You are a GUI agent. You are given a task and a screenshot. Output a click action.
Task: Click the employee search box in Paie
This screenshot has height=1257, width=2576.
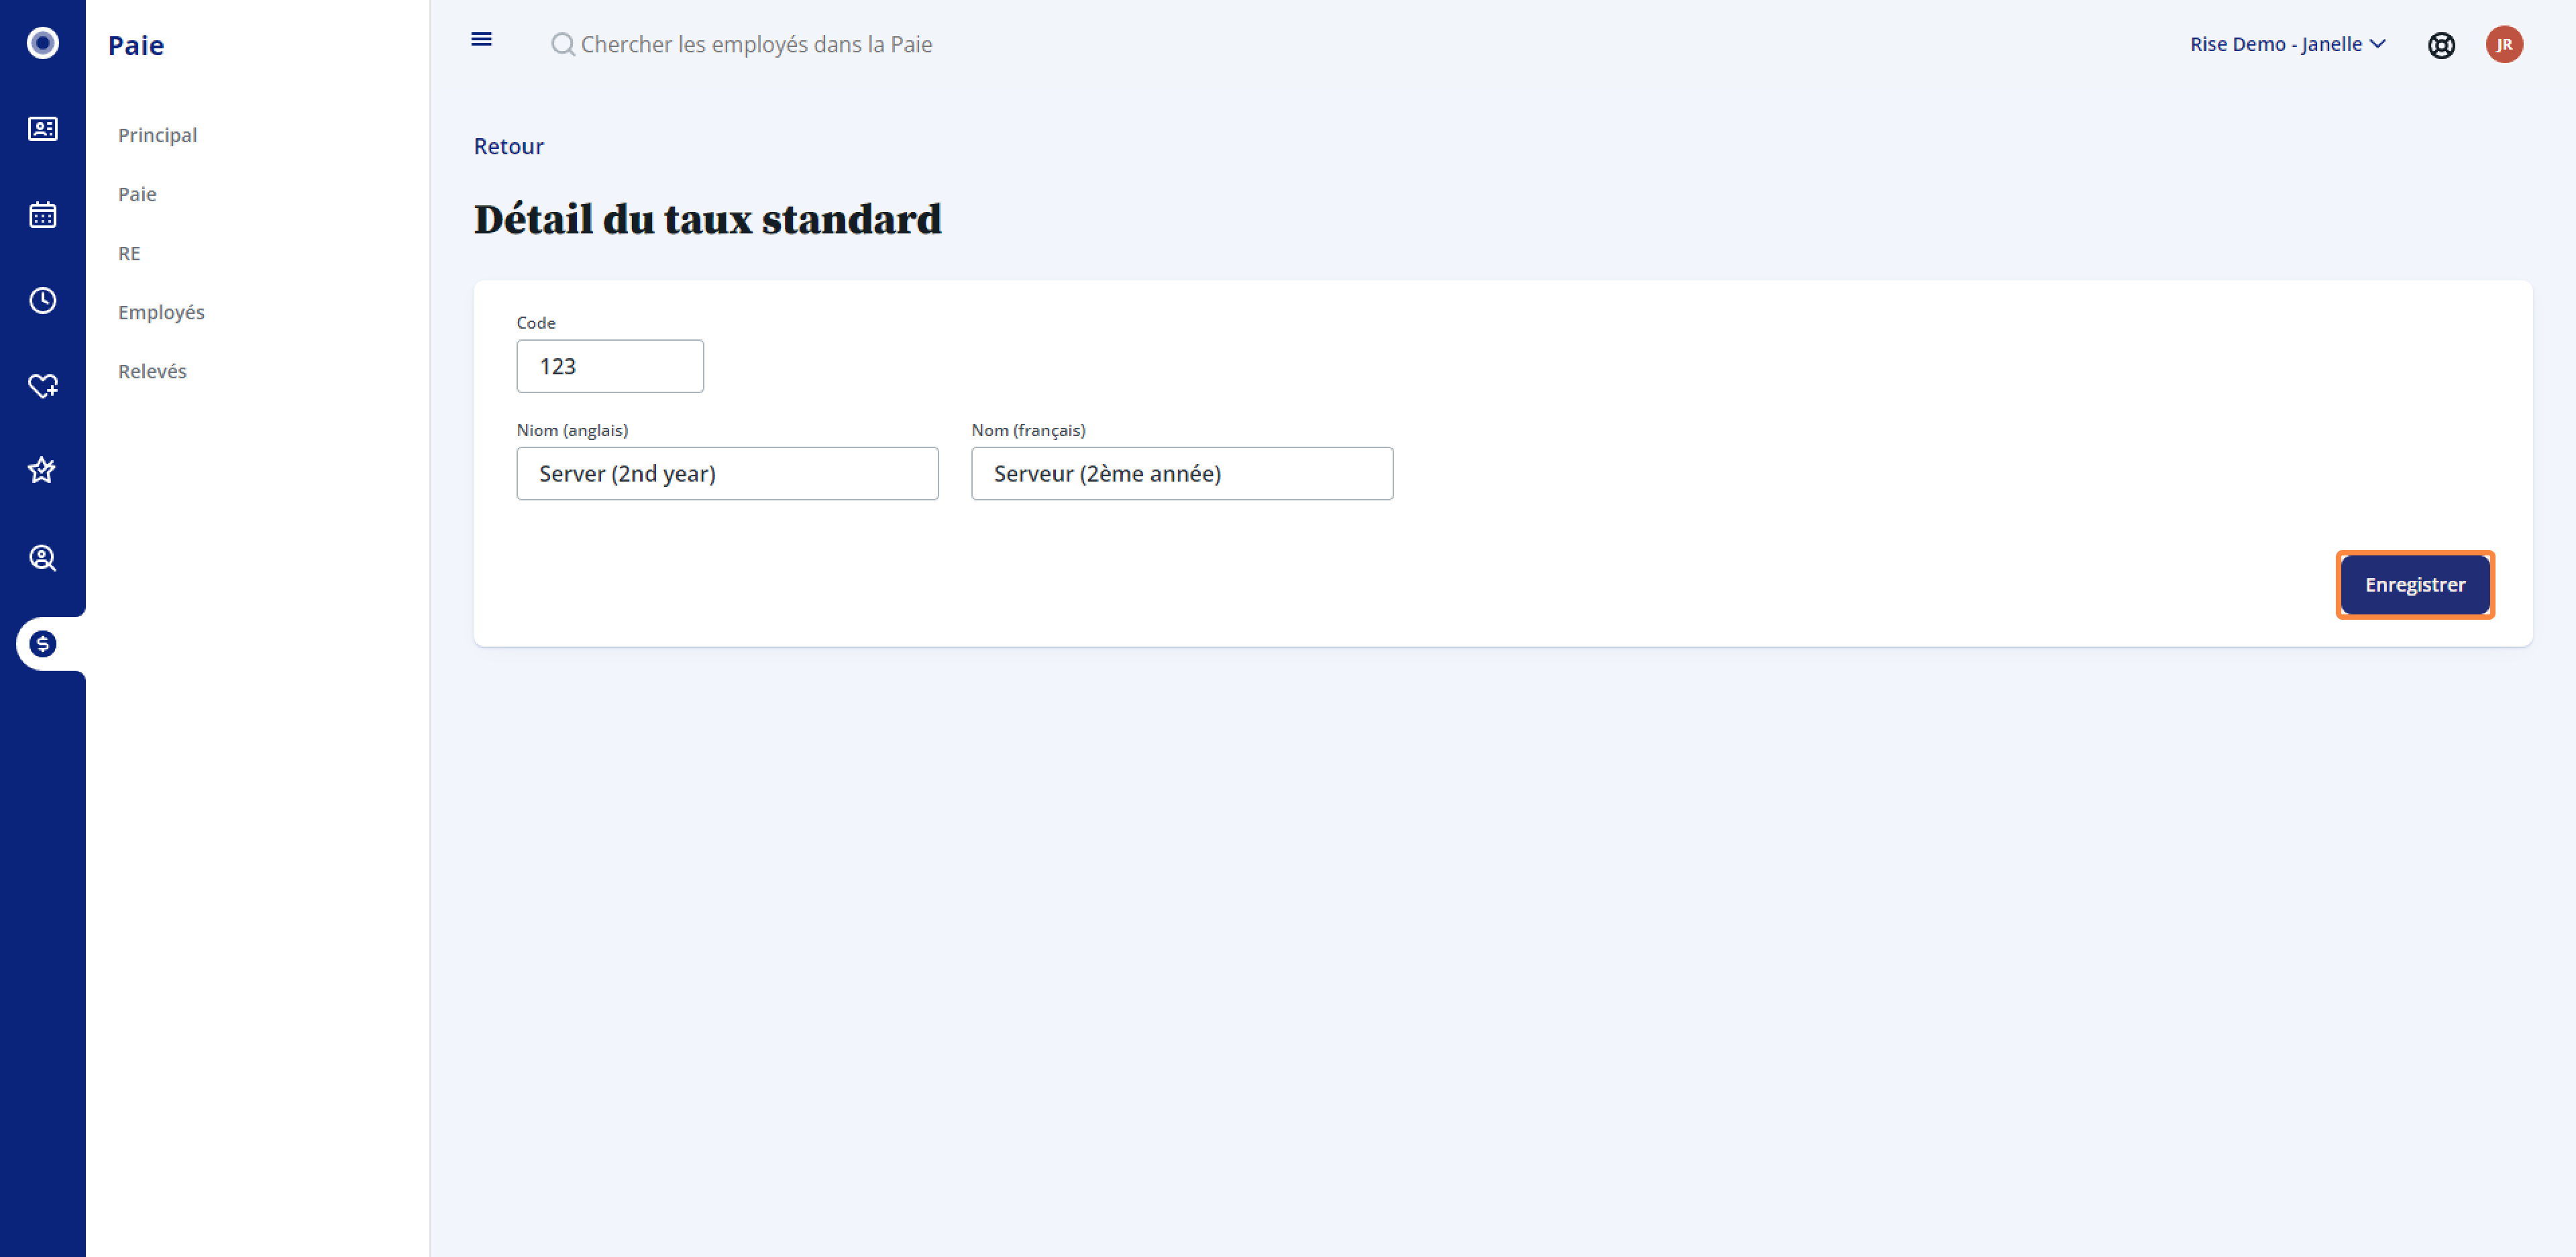(756, 44)
